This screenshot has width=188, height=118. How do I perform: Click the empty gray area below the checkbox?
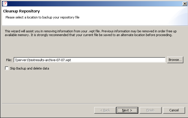tap(94, 86)
